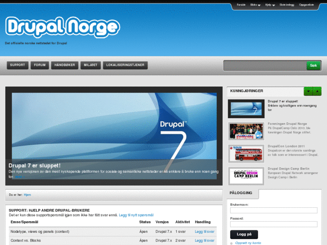The image size is (327, 245).
Task: Click the site slogan about the official Norwegian site
Action: [36, 43]
